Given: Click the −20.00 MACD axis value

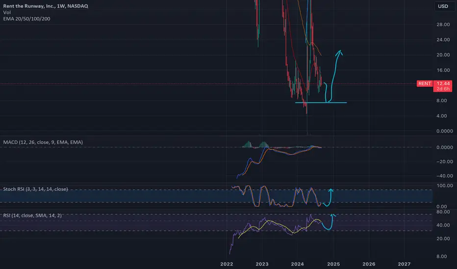Looking at the screenshot, I should pyautogui.click(x=444, y=162).
